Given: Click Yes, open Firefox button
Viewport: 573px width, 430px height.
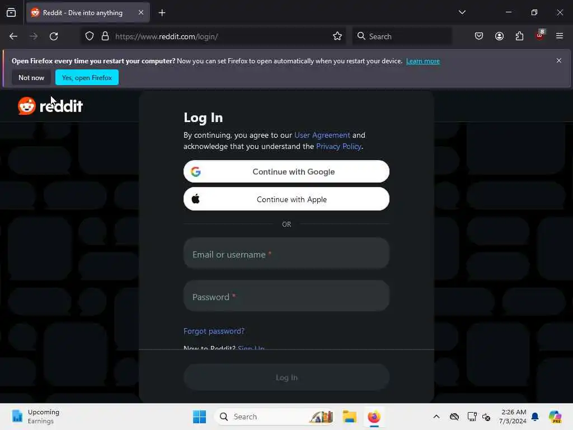Looking at the screenshot, I should pos(87,77).
